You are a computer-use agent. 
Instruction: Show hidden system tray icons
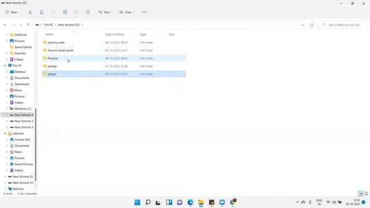pyautogui.click(x=297, y=202)
